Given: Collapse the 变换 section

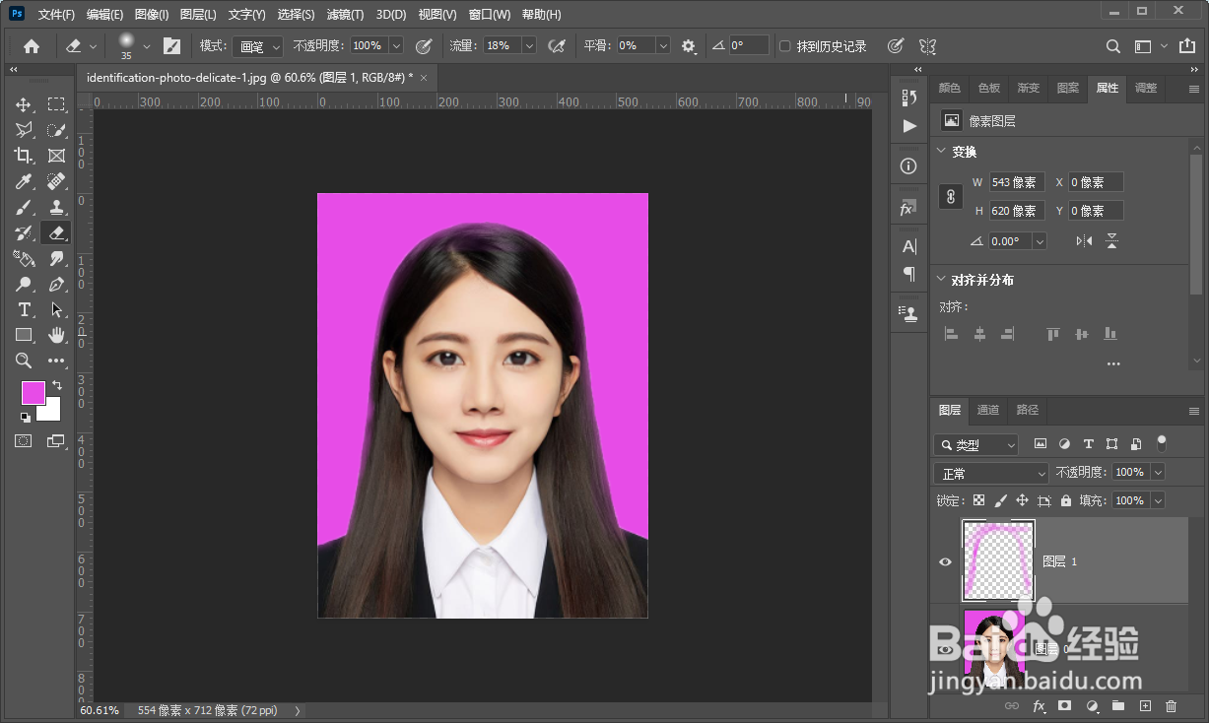Looking at the screenshot, I should click(x=940, y=152).
